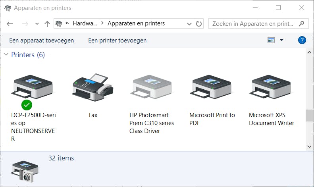Open recent locations dropdown next to forward arrow

point(37,24)
